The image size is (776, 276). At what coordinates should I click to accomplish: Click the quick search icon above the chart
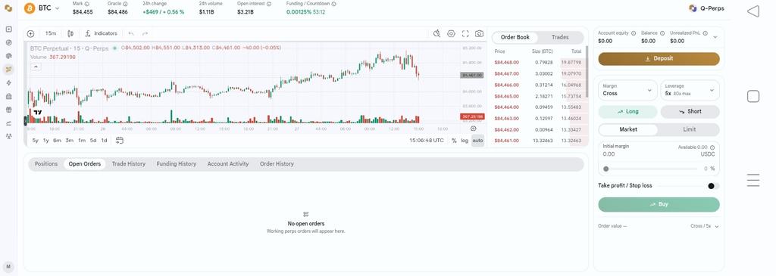coord(436,33)
